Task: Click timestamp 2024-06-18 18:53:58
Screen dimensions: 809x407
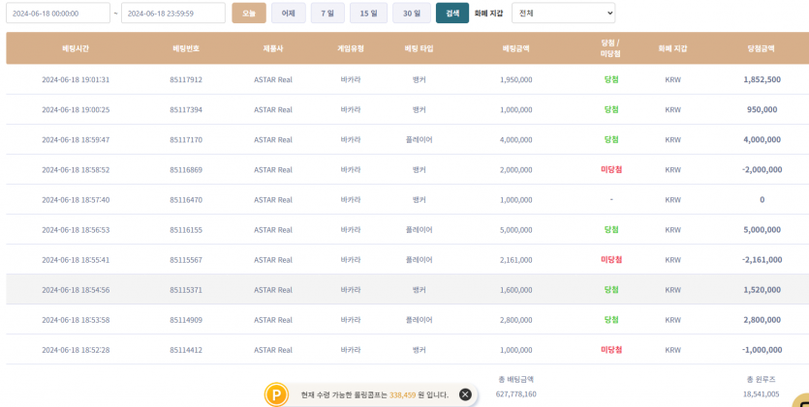Action: point(76,320)
